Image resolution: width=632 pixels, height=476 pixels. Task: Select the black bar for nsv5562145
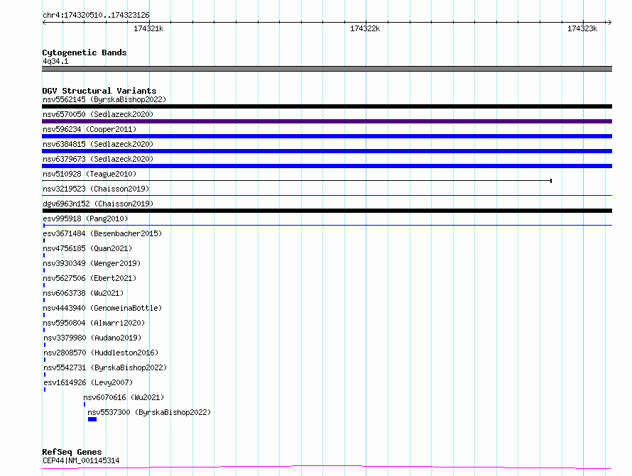327,106
